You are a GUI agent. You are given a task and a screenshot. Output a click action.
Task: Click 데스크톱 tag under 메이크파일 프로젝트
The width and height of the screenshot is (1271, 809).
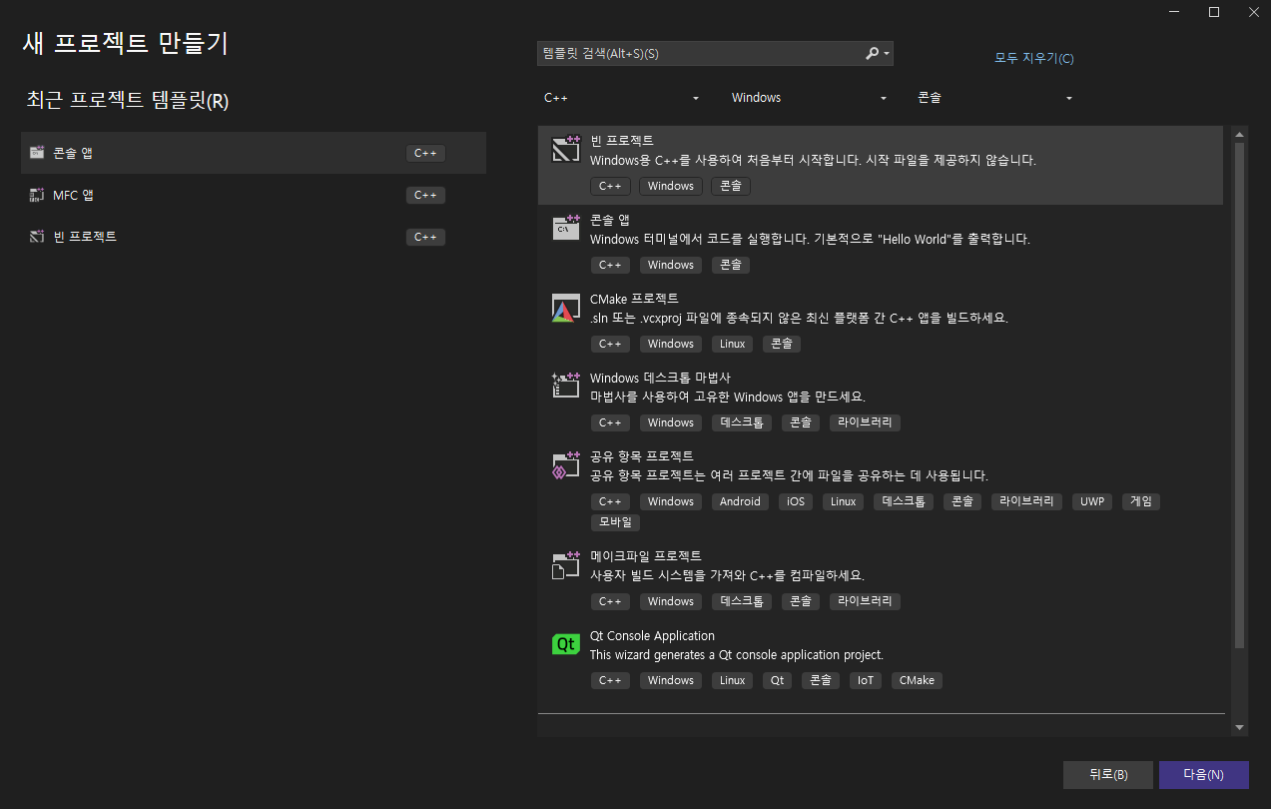click(x=742, y=601)
